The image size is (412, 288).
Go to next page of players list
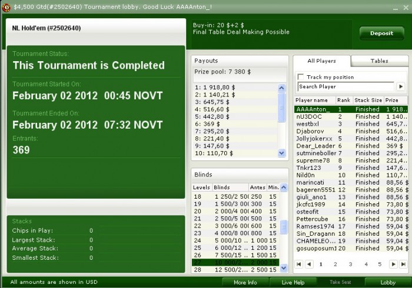coord(393,264)
